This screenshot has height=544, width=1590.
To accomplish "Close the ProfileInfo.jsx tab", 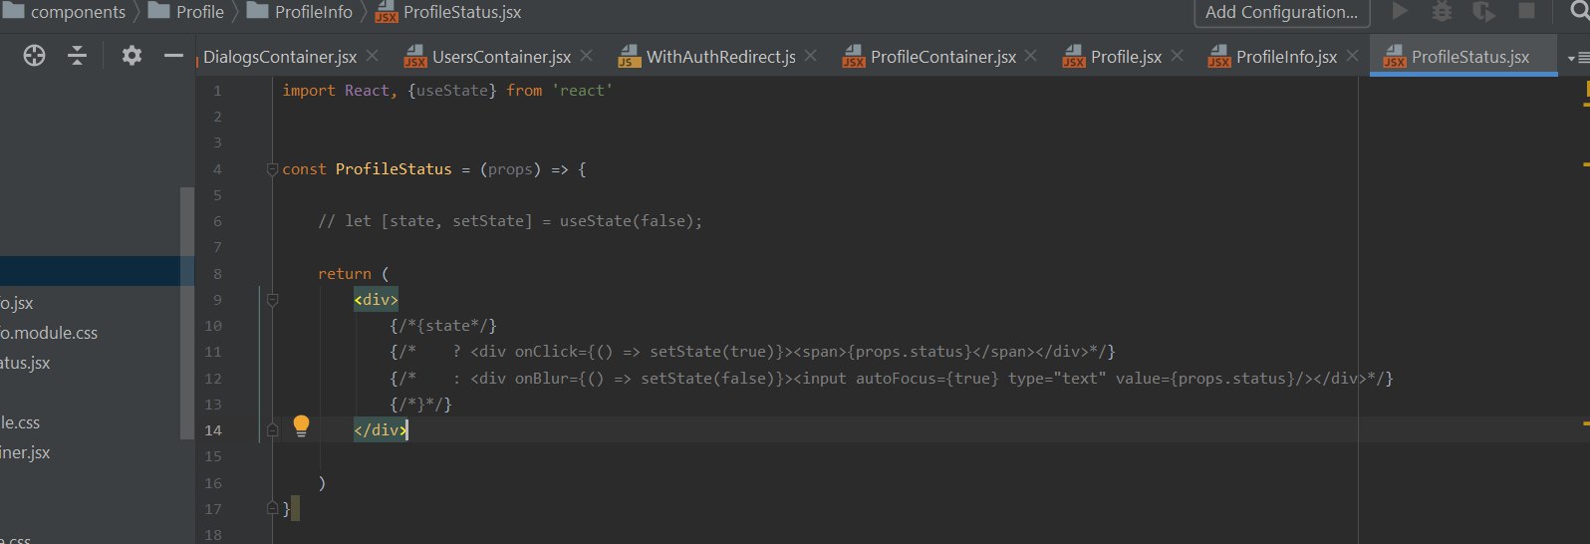I will coord(1353,56).
